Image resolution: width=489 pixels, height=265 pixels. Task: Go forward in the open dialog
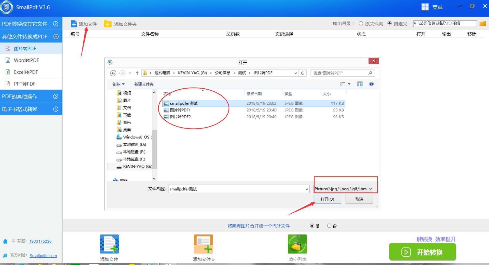coord(122,73)
